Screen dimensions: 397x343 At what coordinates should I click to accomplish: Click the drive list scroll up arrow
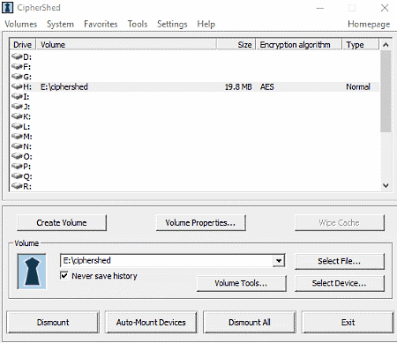[386, 45]
